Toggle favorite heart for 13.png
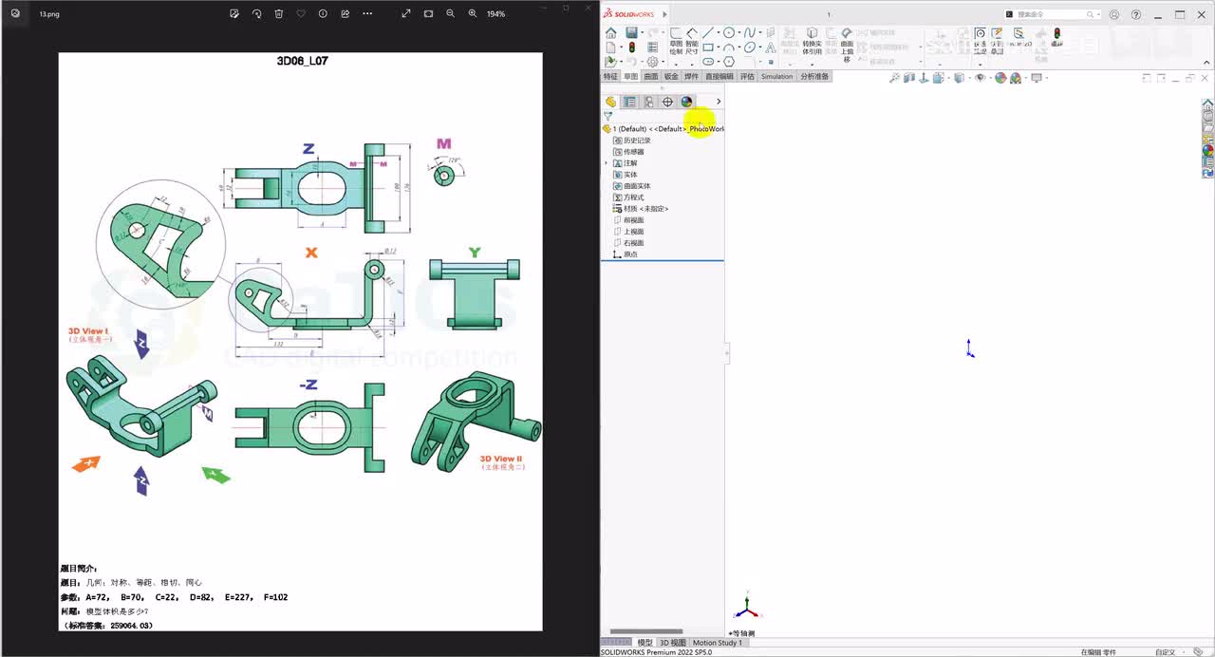This screenshot has height=657, width=1215. (x=301, y=14)
